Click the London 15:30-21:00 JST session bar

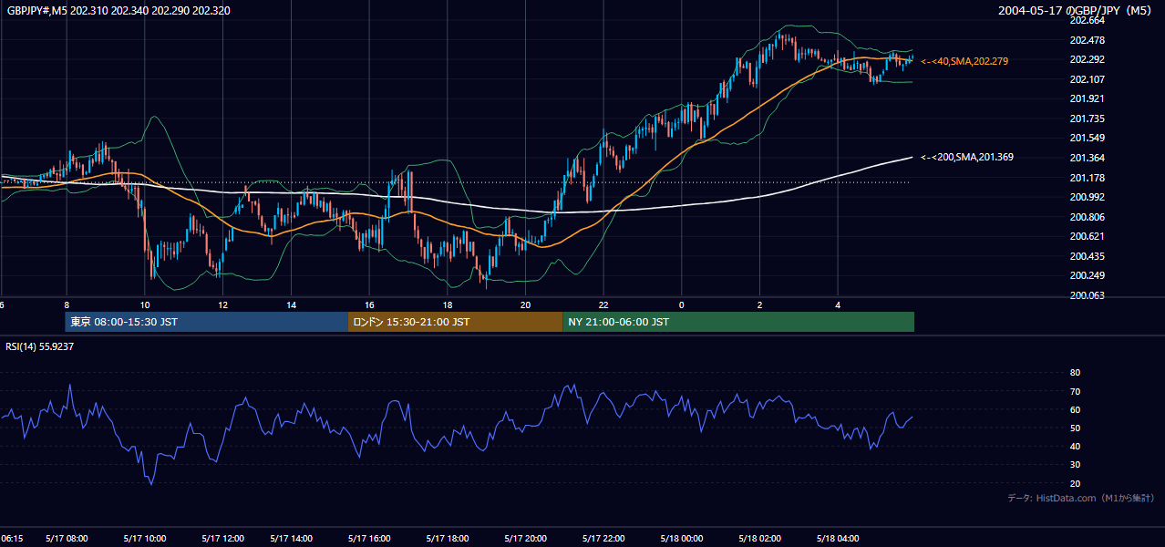click(x=455, y=322)
